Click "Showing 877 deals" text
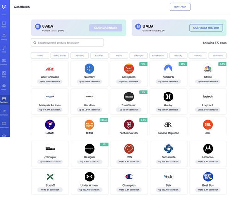 click(215, 43)
